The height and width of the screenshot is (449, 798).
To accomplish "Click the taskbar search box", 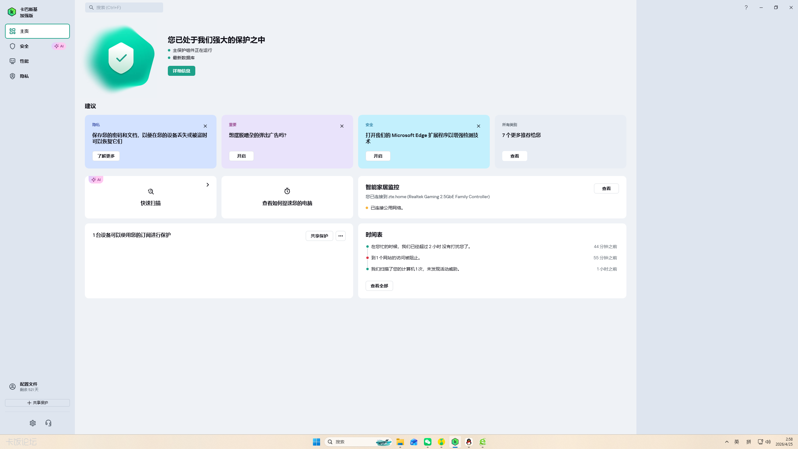I will (358, 442).
